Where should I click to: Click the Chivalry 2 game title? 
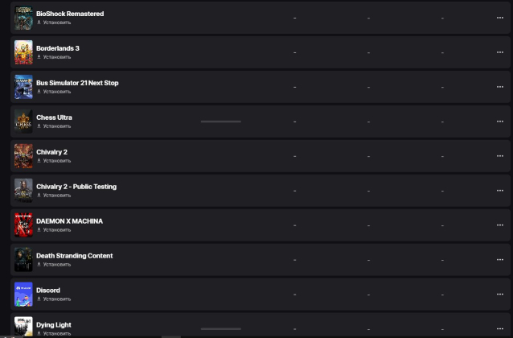tap(54, 152)
